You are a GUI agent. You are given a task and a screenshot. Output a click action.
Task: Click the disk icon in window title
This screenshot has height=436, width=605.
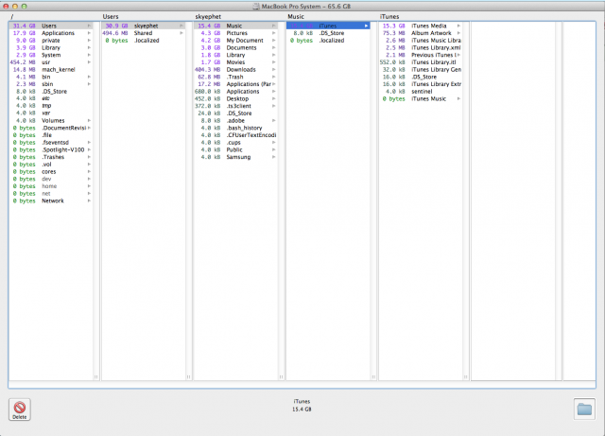click(x=256, y=7)
